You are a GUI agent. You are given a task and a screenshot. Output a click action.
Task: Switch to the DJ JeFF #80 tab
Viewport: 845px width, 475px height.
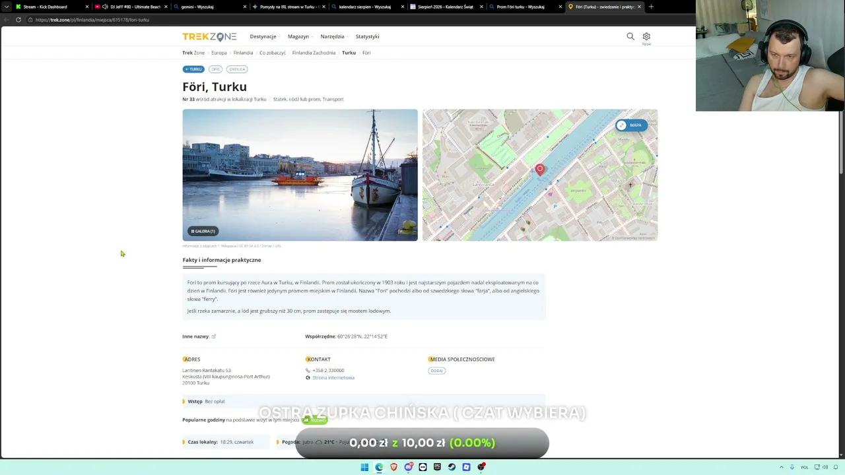tap(132, 7)
